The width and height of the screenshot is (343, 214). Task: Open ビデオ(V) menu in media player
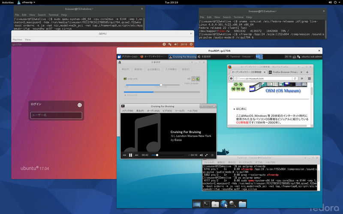pyautogui.click(x=167, y=111)
